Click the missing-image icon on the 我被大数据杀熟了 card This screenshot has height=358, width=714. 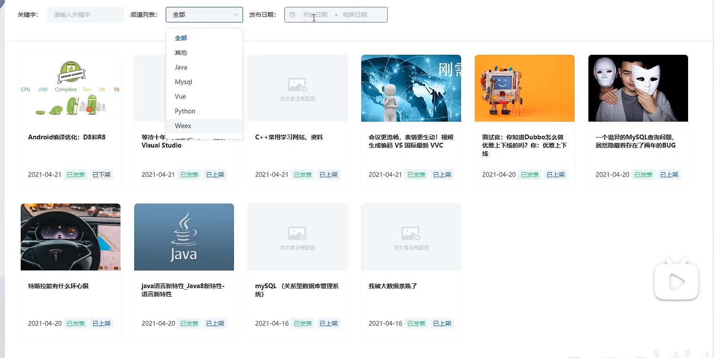click(x=411, y=233)
